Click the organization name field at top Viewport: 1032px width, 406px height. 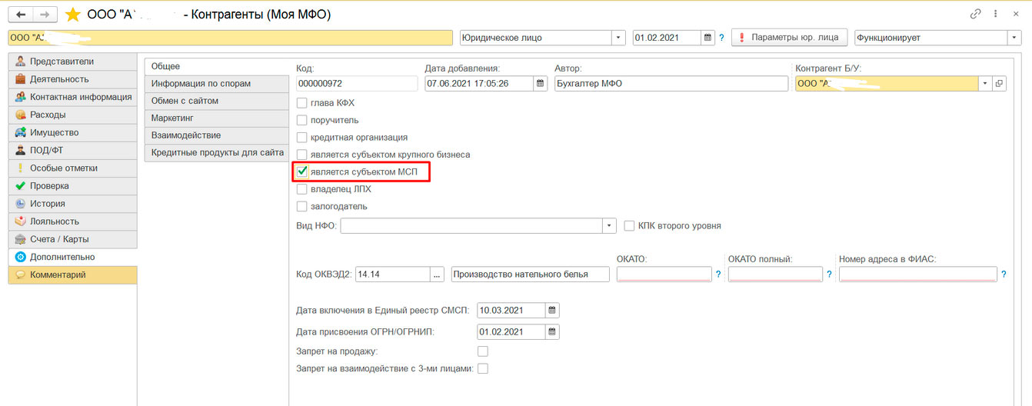tap(231, 37)
